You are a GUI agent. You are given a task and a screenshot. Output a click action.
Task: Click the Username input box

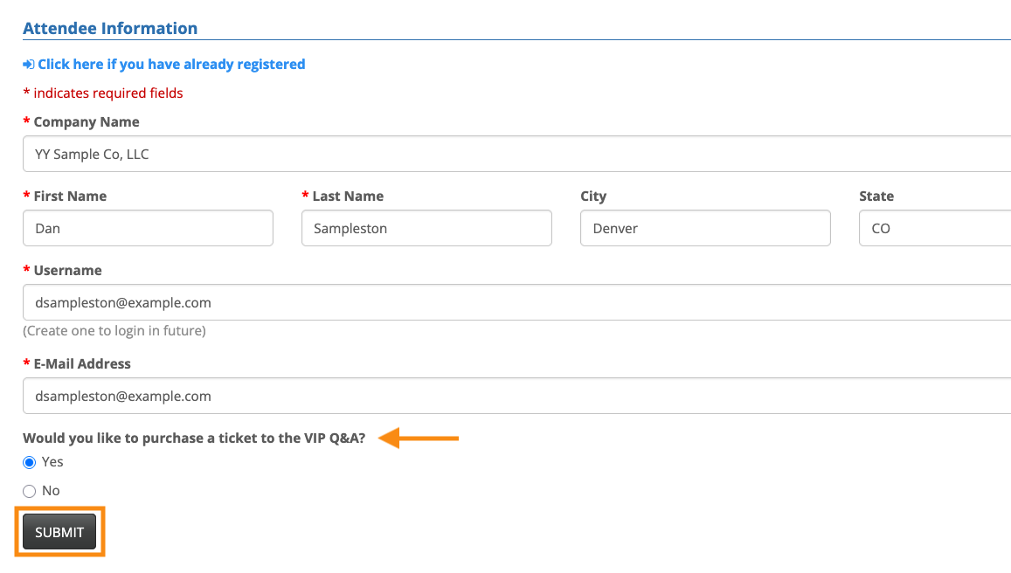click(516, 303)
